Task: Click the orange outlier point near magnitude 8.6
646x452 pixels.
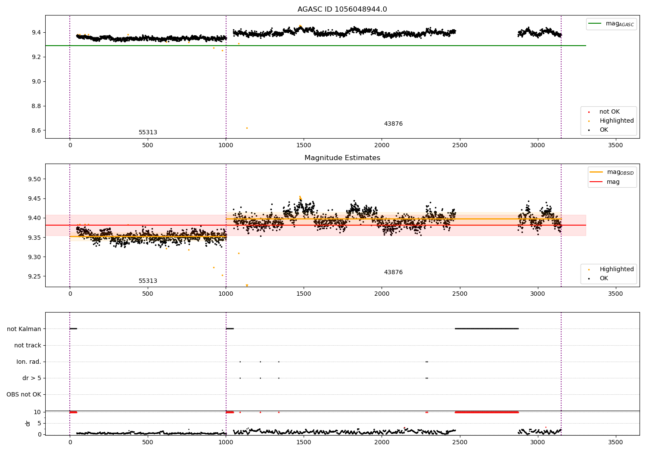Action: (247, 128)
